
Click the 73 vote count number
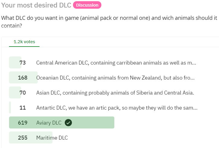tap(23, 63)
